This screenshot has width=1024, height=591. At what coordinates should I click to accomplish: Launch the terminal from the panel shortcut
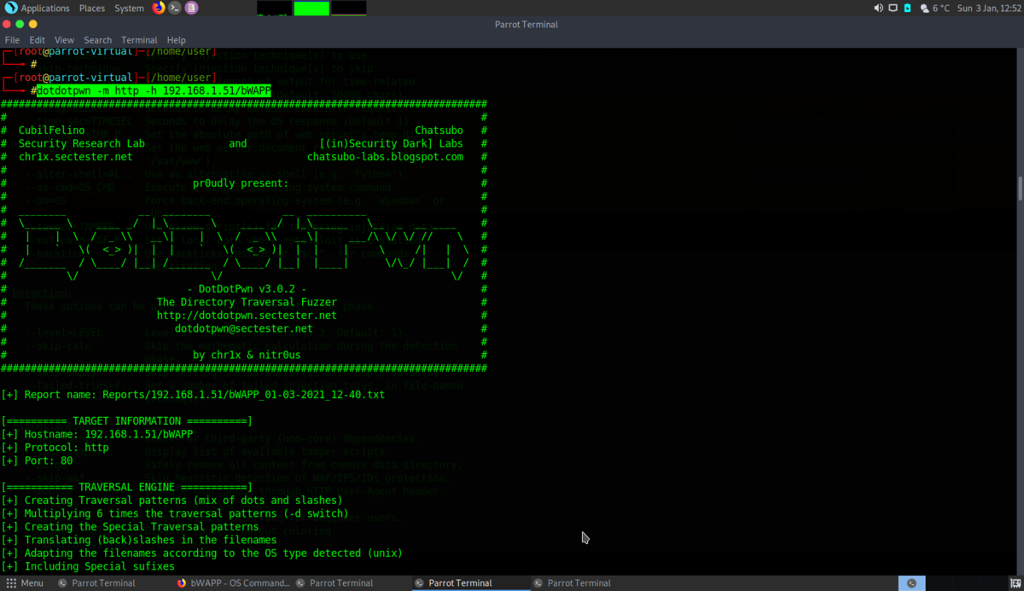click(175, 9)
